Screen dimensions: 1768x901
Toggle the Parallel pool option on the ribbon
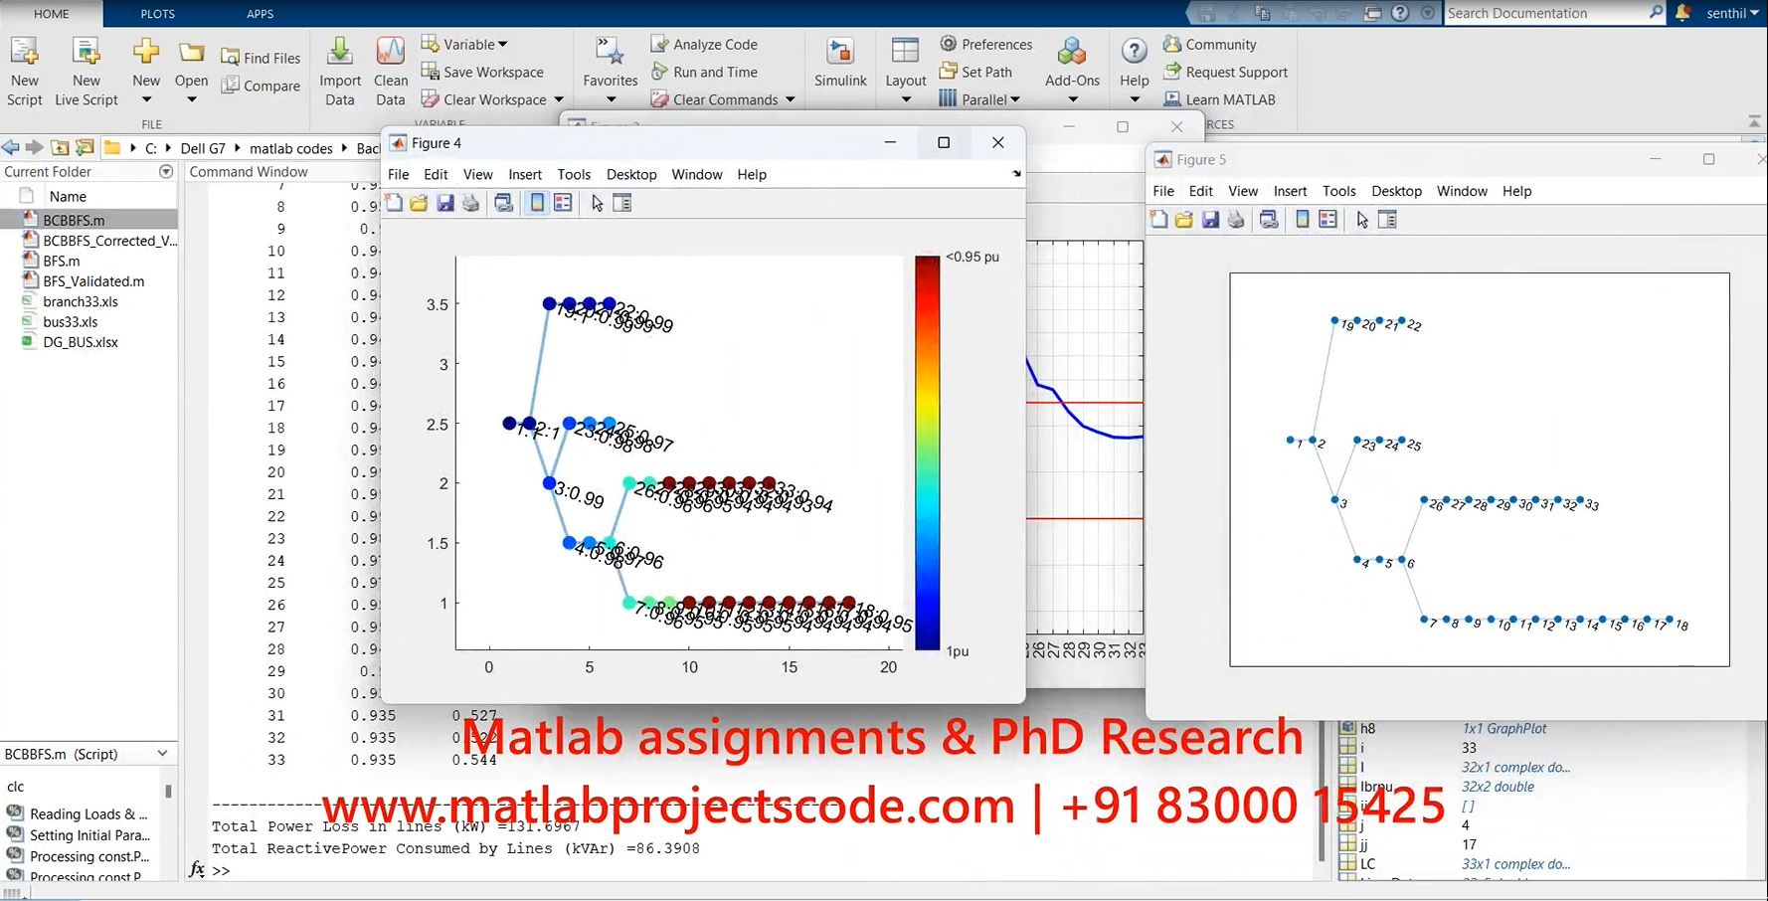coord(979,98)
